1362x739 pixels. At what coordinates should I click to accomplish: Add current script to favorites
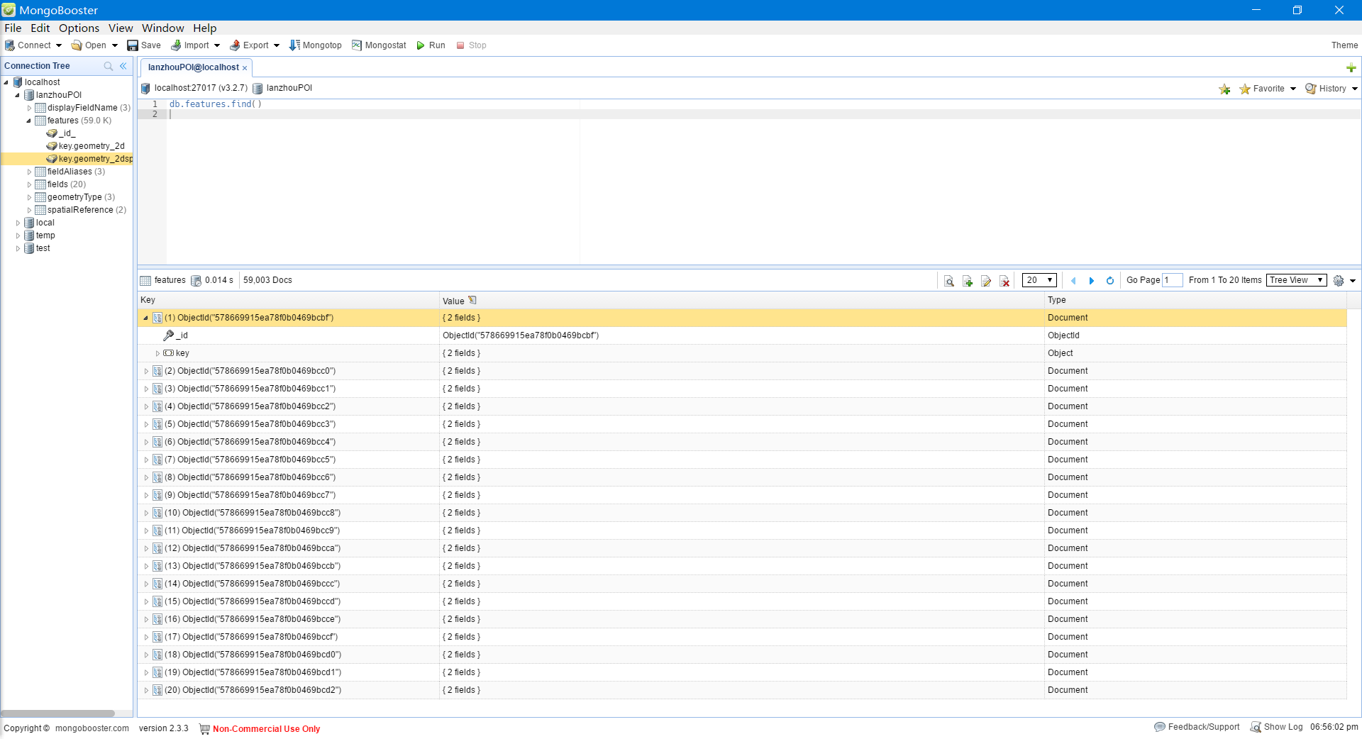1224,89
